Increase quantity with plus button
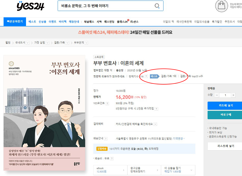 (233, 95)
